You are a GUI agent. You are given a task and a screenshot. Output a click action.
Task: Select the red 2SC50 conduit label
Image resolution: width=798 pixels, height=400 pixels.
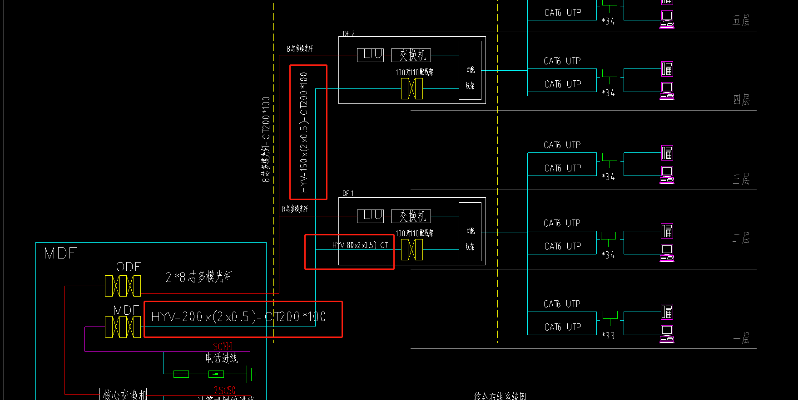225,390
